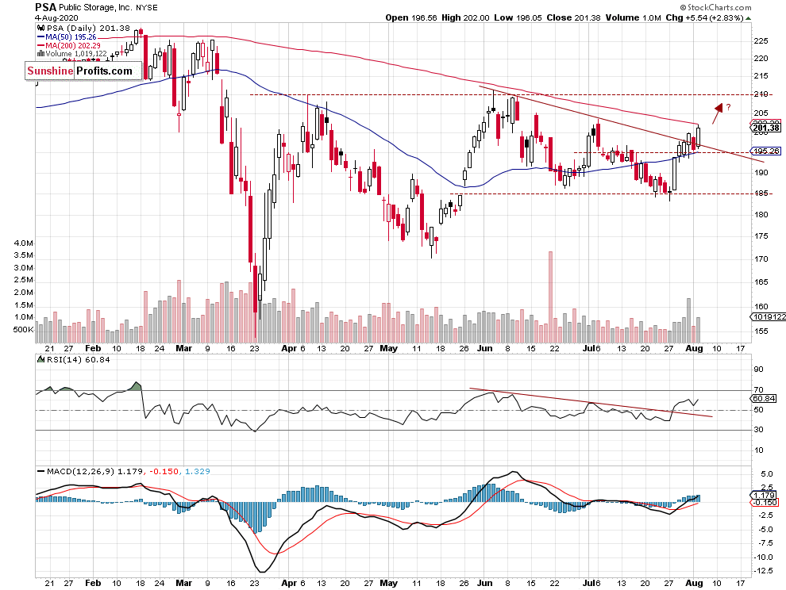The width and height of the screenshot is (786, 590).
Task: Click the Public Storage, Inc. company name
Action: click(96, 7)
